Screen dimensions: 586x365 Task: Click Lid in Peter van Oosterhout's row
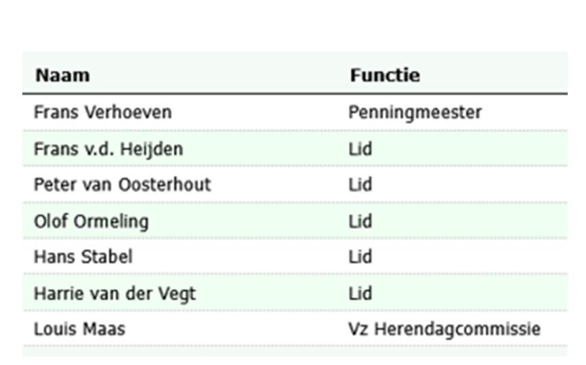pyautogui.click(x=360, y=185)
